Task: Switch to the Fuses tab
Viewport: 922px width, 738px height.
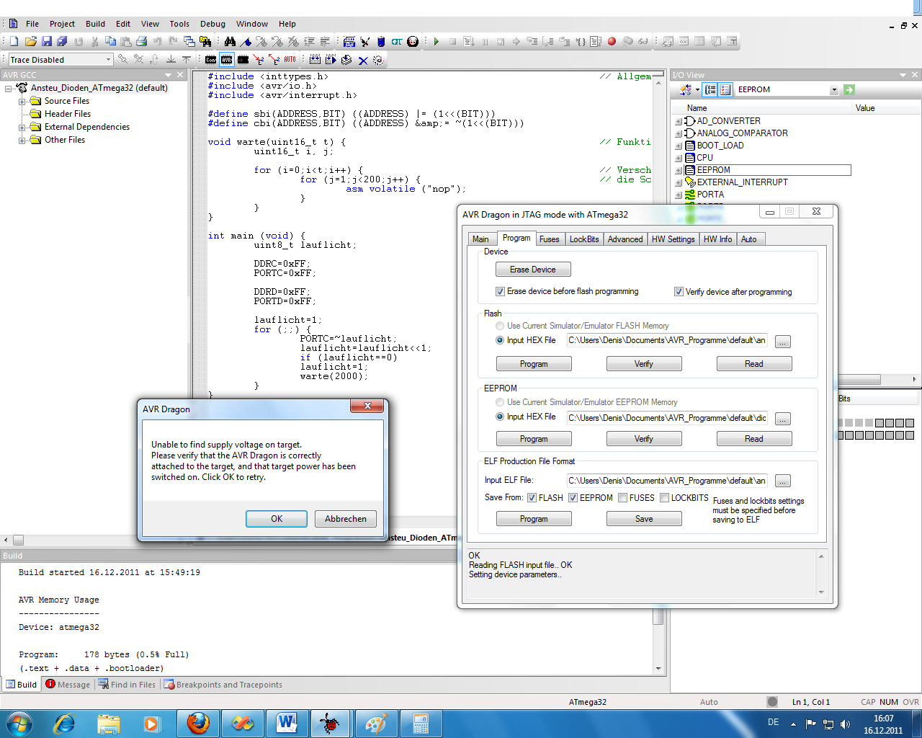Action: coord(549,239)
